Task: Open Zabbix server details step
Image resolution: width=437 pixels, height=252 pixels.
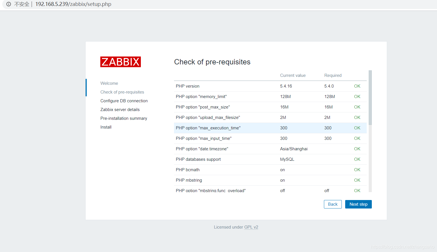Action: (x=120, y=110)
